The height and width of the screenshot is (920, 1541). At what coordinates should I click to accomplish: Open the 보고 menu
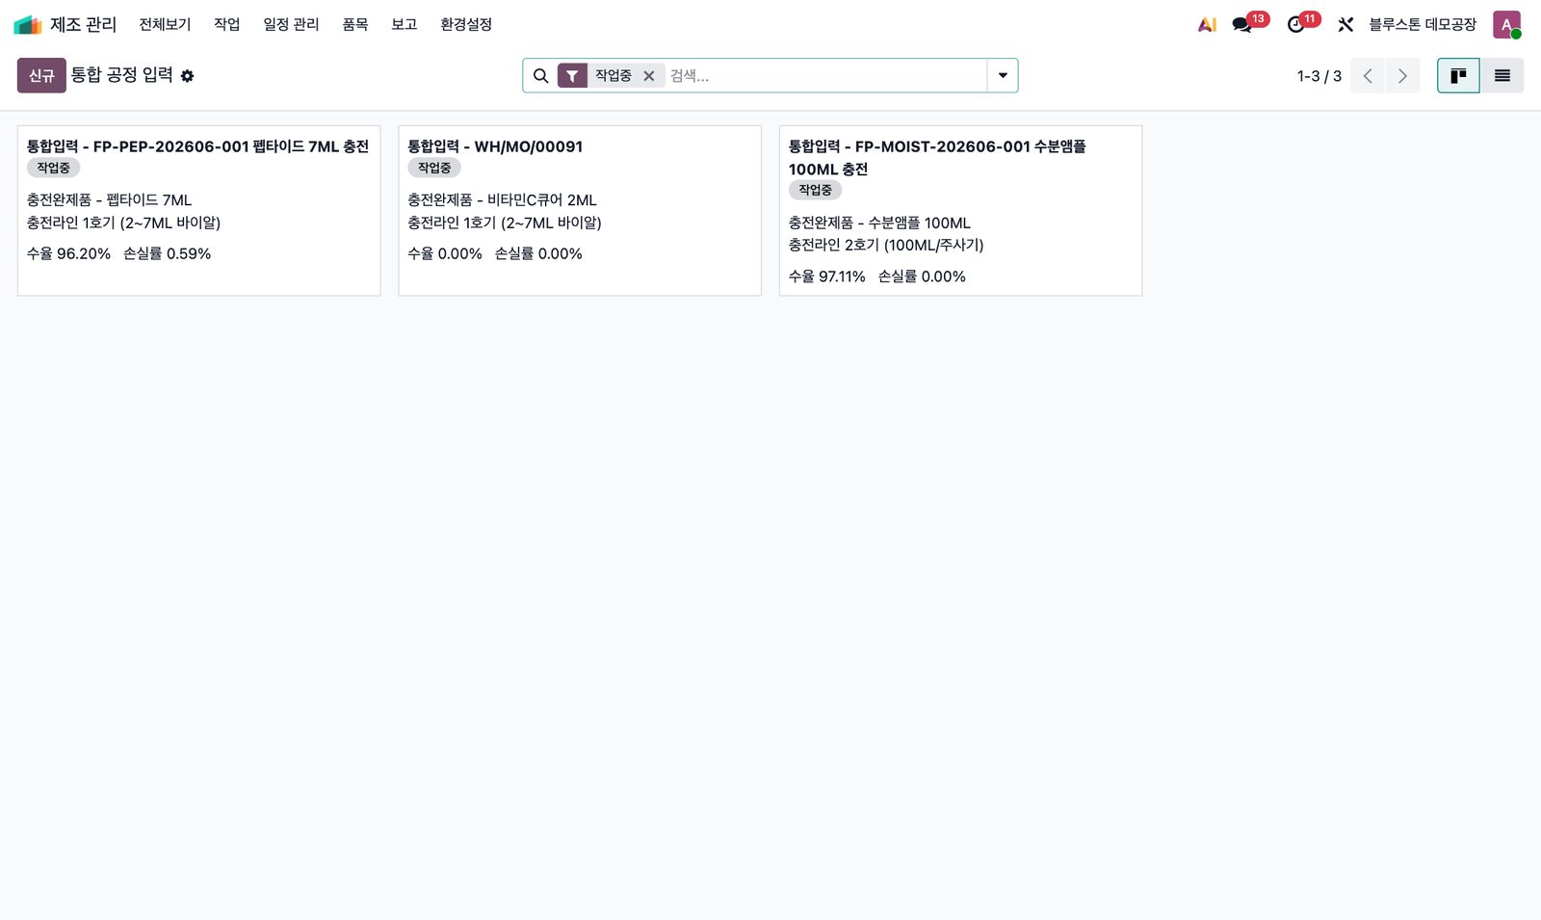point(405,24)
